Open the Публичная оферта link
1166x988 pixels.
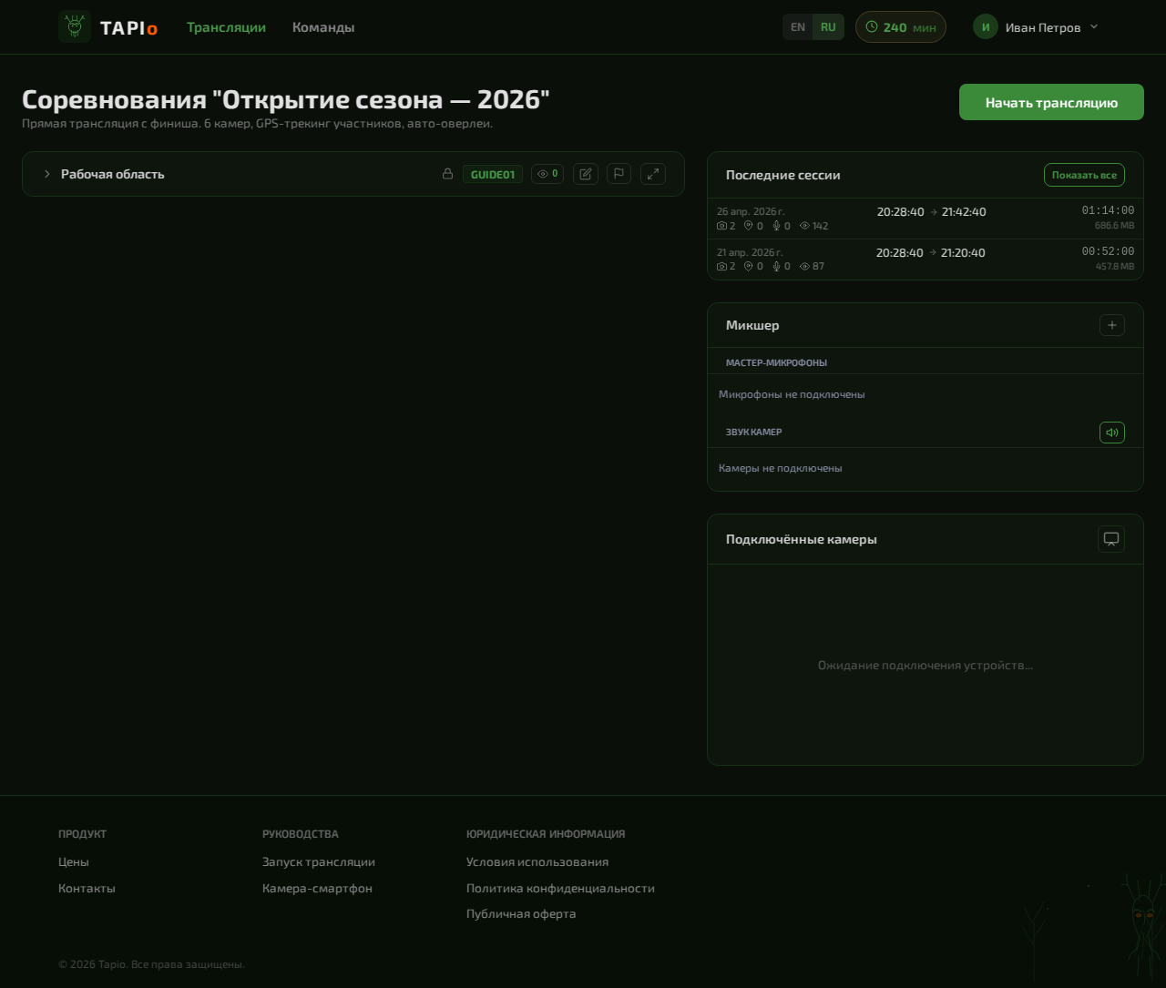coord(521,913)
